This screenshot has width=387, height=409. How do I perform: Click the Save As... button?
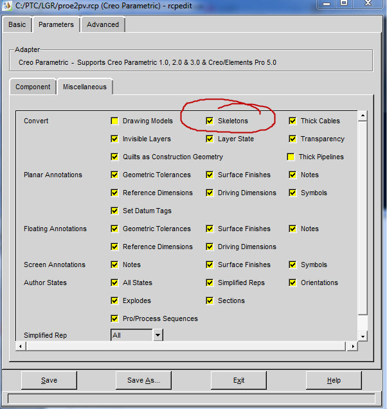pyautogui.click(x=143, y=380)
